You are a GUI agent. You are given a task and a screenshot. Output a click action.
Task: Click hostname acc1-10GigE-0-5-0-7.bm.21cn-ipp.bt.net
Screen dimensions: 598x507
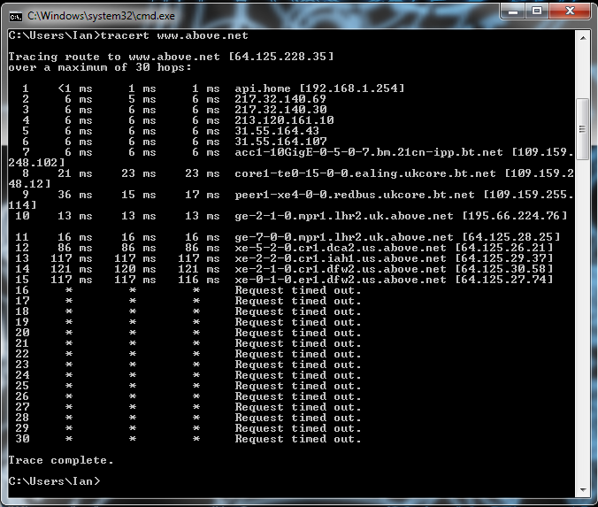coord(368,152)
